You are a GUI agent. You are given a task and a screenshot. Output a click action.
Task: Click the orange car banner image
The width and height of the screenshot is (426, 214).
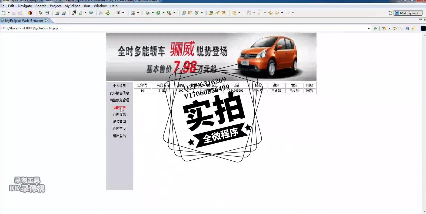click(211, 57)
